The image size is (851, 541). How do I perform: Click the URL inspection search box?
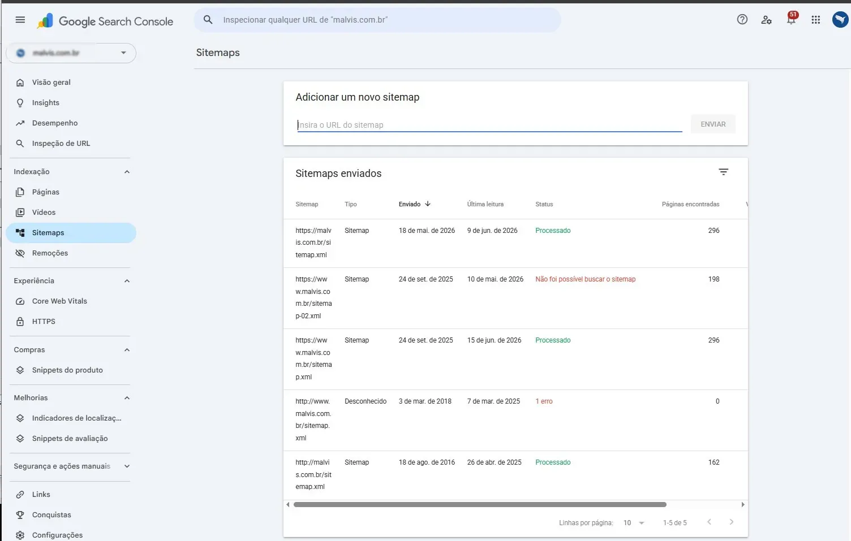tap(377, 20)
